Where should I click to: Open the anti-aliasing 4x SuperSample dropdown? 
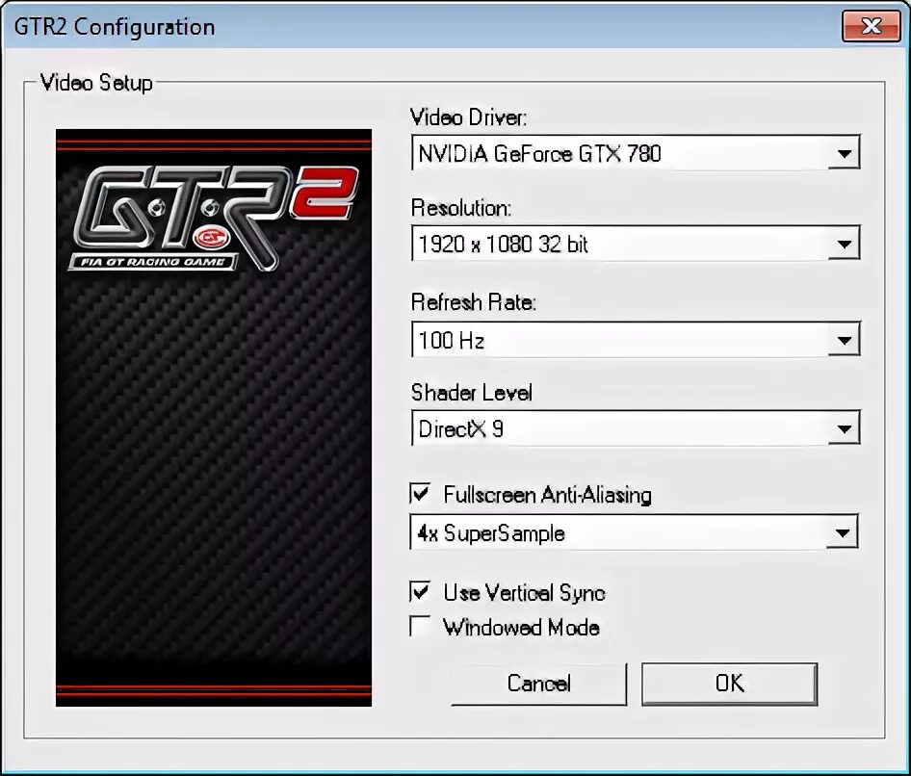coord(634,532)
